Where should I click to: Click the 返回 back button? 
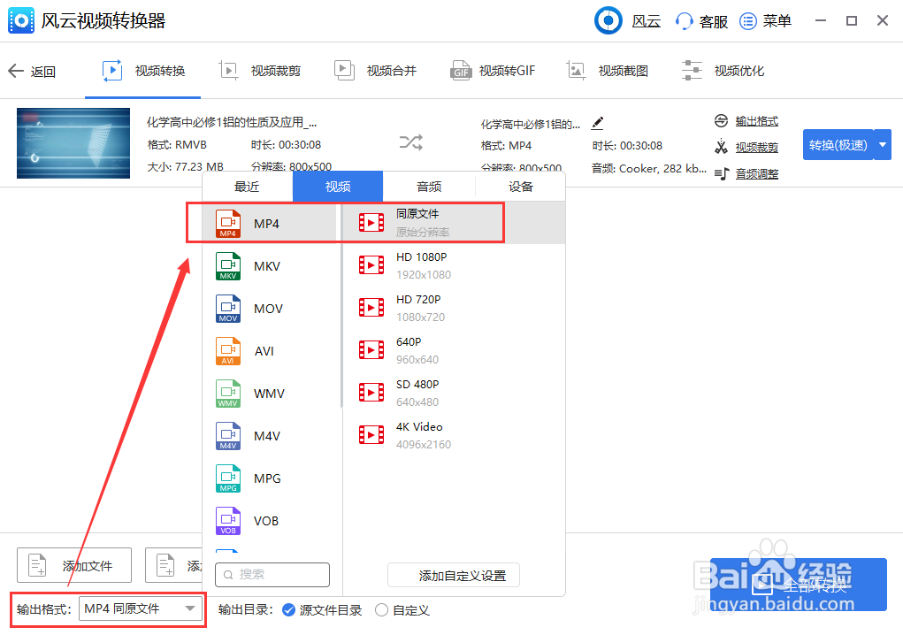33,71
